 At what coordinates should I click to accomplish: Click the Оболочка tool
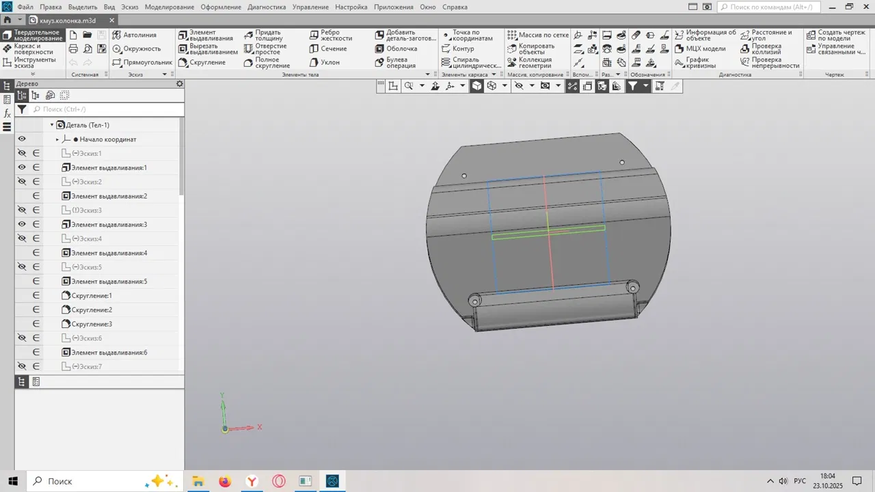[x=396, y=49]
